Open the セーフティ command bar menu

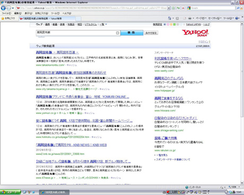215,18
